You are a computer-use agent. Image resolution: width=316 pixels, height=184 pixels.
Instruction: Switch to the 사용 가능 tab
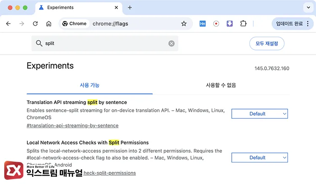pos(90,85)
